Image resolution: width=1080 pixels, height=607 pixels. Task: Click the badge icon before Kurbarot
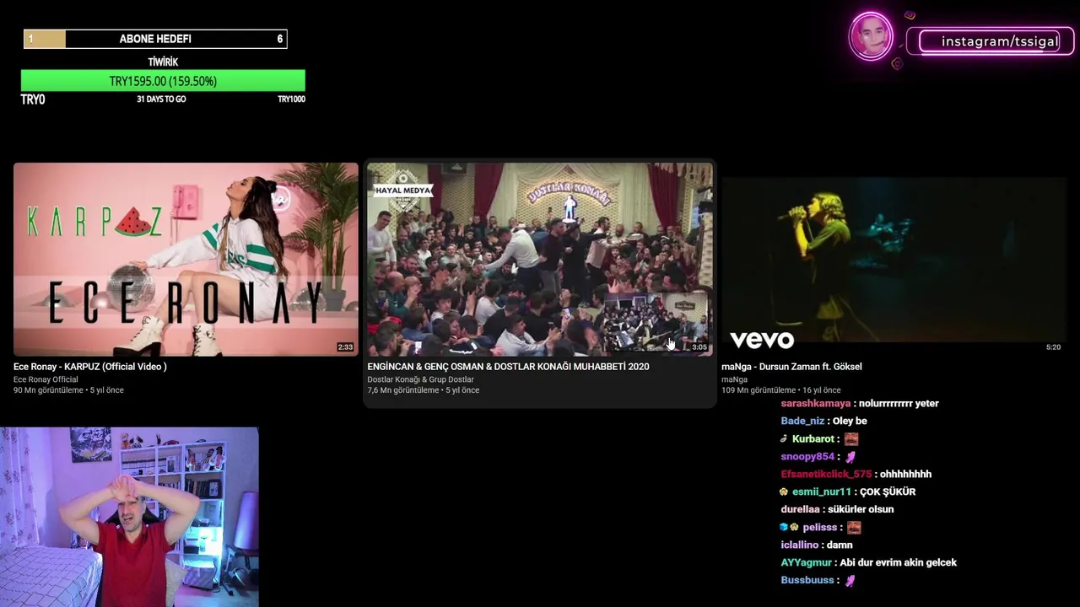(x=785, y=439)
